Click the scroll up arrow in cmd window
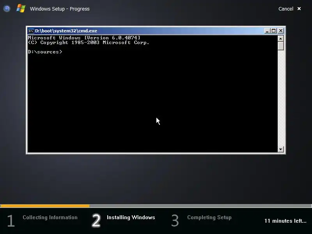 280,38
